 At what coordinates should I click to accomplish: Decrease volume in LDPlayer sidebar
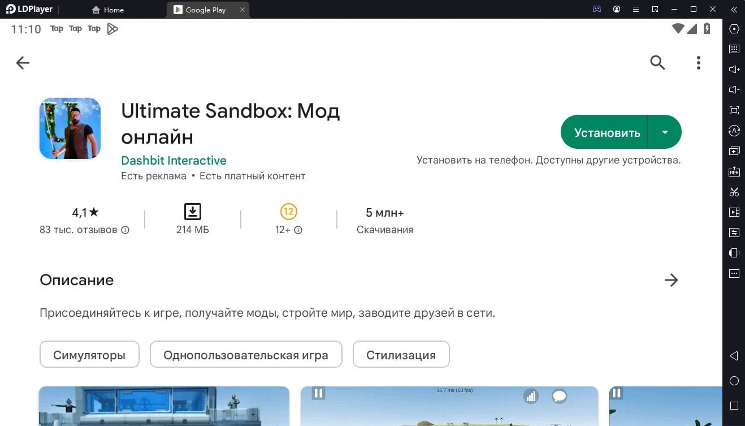(x=734, y=90)
